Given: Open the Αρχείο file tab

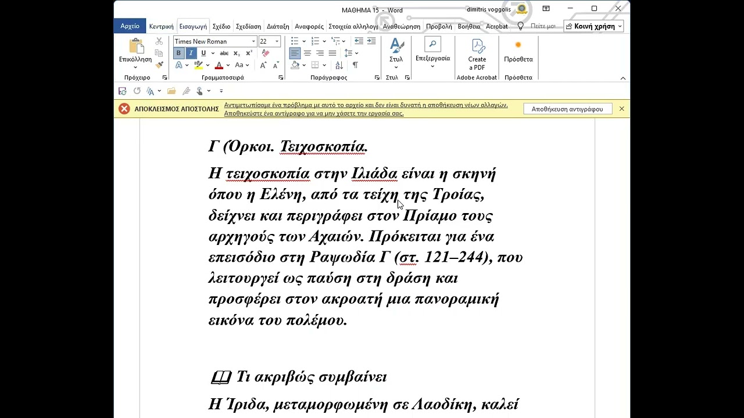Looking at the screenshot, I should pyautogui.click(x=130, y=26).
